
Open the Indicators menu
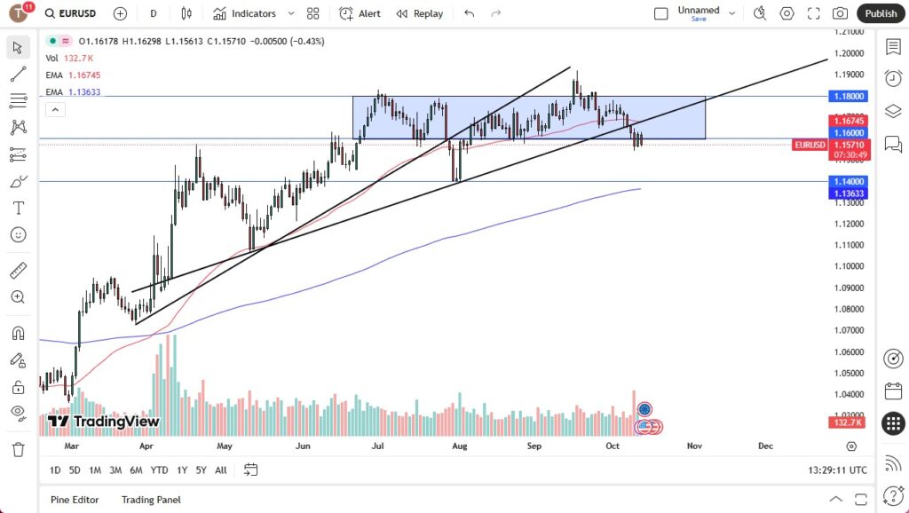(x=244, y=13)
